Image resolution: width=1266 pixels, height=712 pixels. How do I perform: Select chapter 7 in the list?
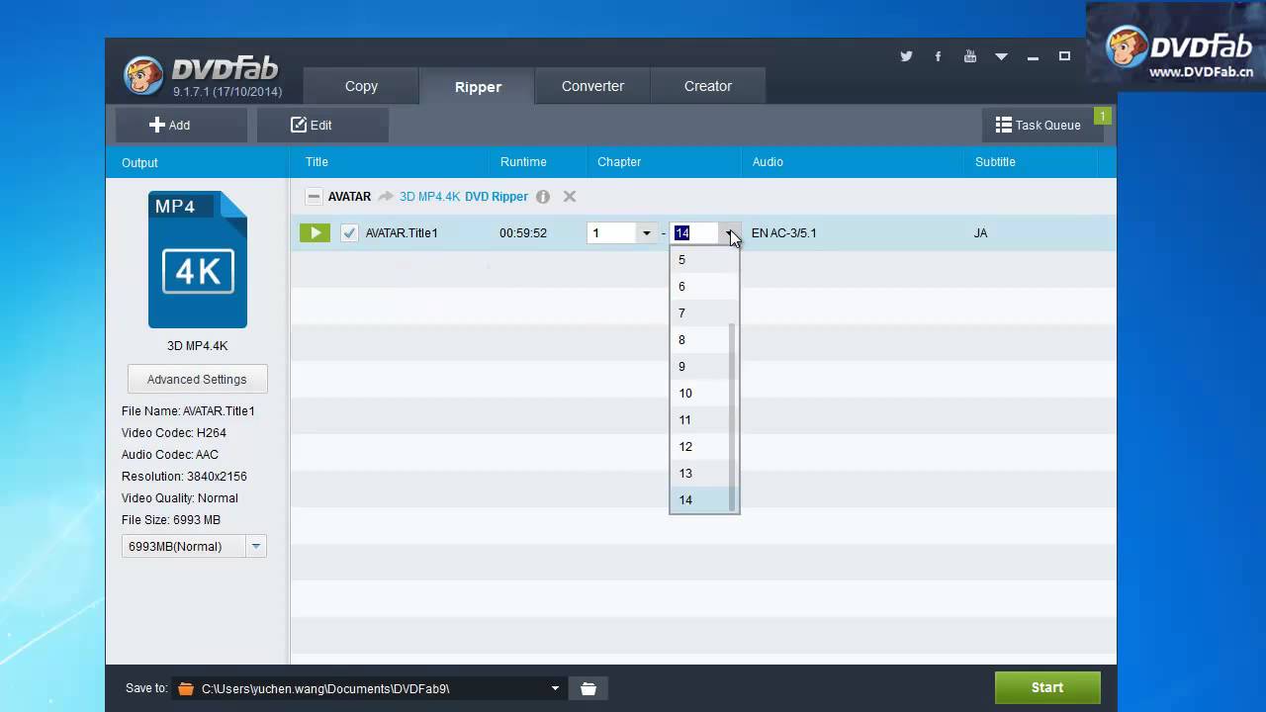click(699, 313)
